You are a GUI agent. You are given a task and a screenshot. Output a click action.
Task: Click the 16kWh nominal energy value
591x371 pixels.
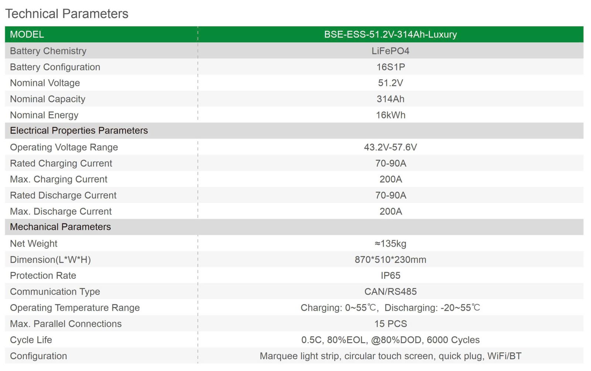390,115
